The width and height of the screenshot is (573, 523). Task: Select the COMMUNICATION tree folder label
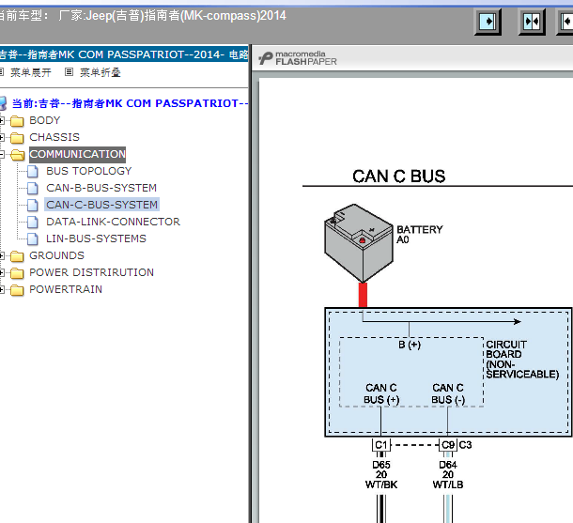77,154
